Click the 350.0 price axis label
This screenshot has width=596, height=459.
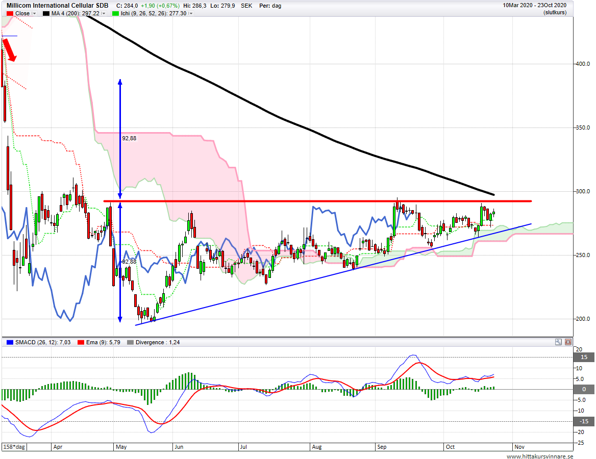582,127
